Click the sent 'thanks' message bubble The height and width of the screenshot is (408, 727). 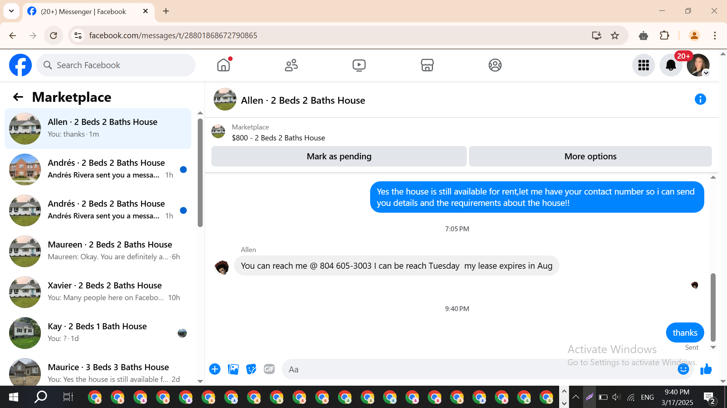coord(685,333)
